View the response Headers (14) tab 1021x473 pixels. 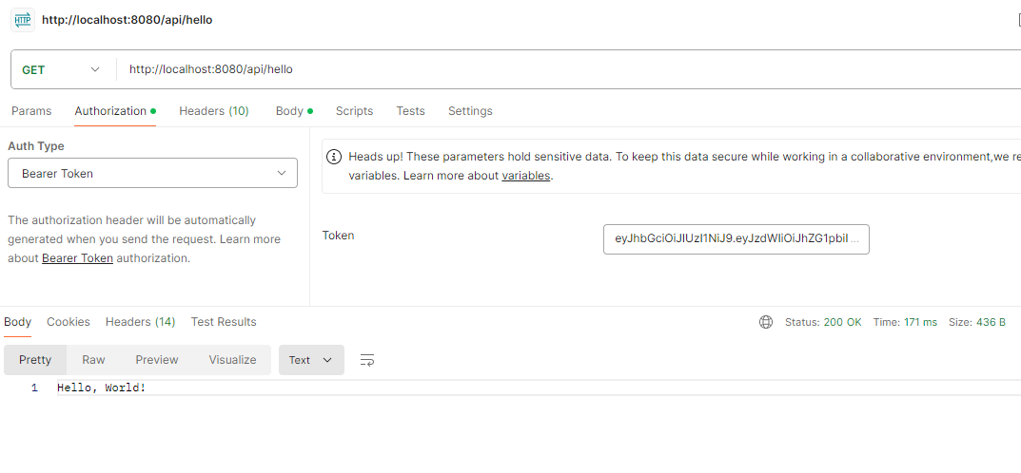(x=140, y=322)
